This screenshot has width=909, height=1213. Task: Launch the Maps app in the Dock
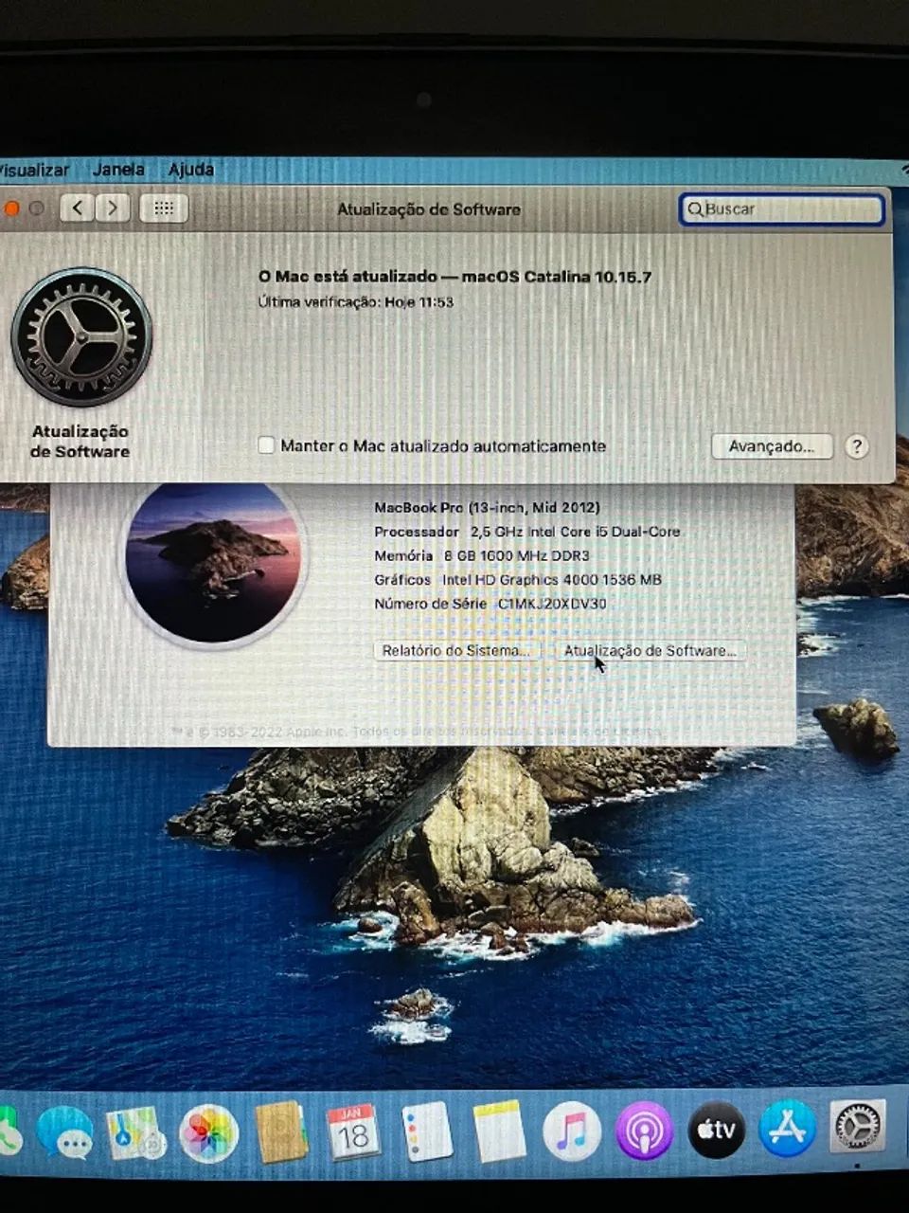tap(135, 1132)
